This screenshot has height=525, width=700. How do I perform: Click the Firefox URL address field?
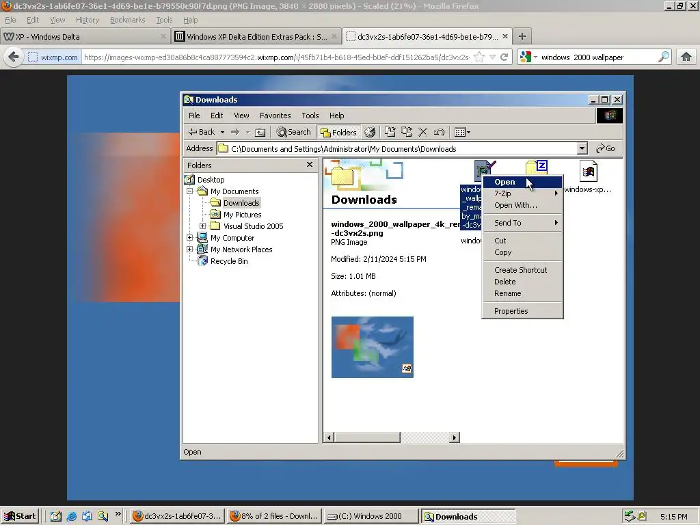point(276,57)
